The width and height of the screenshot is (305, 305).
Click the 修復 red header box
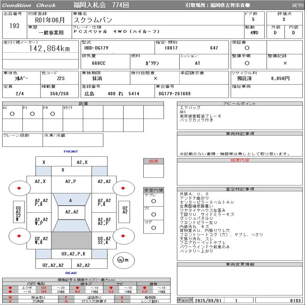tap(154, 161)
